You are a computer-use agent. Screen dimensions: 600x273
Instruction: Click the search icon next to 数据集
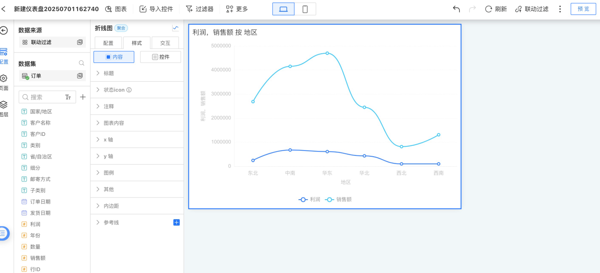[x=82, y=63]
